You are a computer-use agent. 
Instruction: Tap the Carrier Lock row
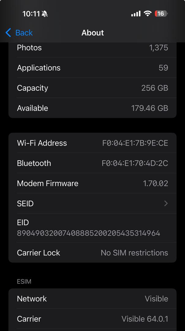pyautogui.click(x=92, y=253)
